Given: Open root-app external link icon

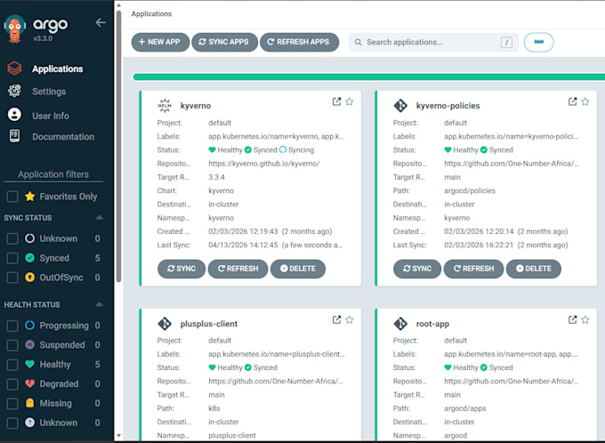Looking at the screenshot, I should pyautogui.click(x=572, y=319).
